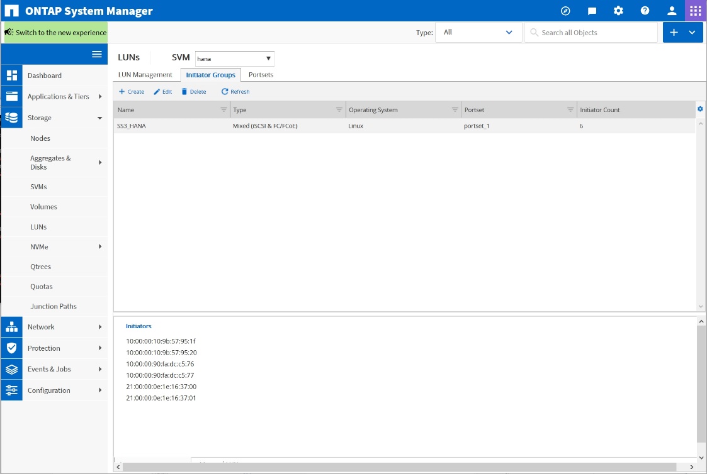
Task: Switch to the Portsets tab
Action: [261, 75]
